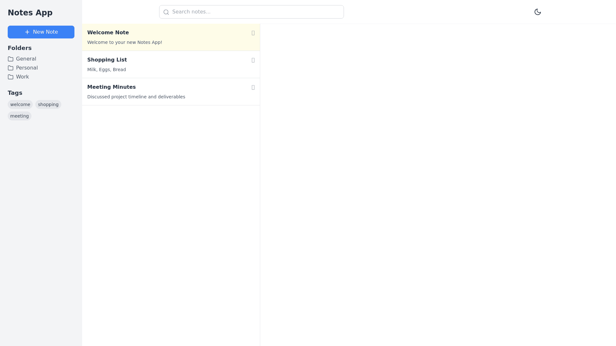Toggle dark mode with the moon icon

click(x=538, y=12)
